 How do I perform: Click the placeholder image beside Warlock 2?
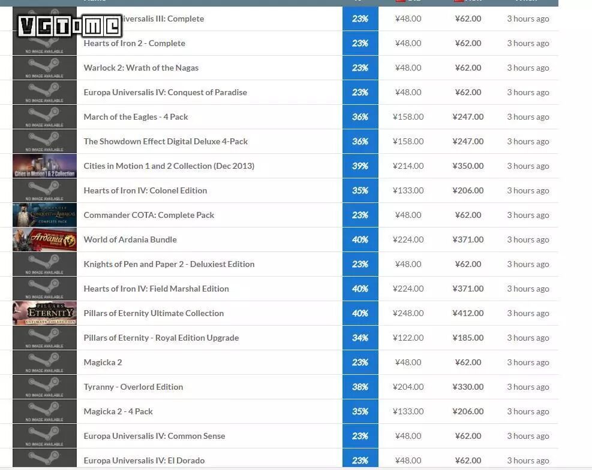44,68
